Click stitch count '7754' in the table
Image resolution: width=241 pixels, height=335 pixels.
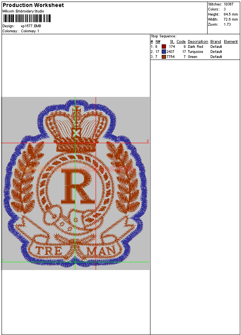(x=170, y=57)
